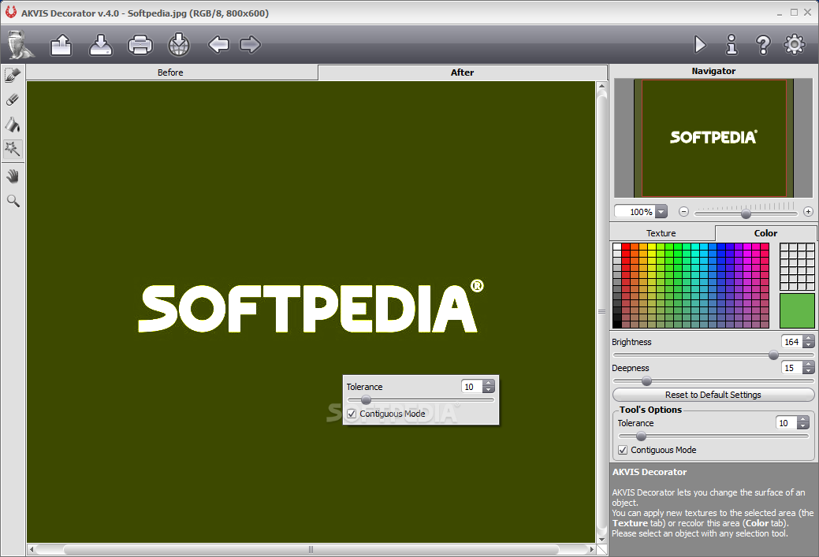Screen dimensions: 819x557
Task: Switch to the After tab
Action: point(462,72)
